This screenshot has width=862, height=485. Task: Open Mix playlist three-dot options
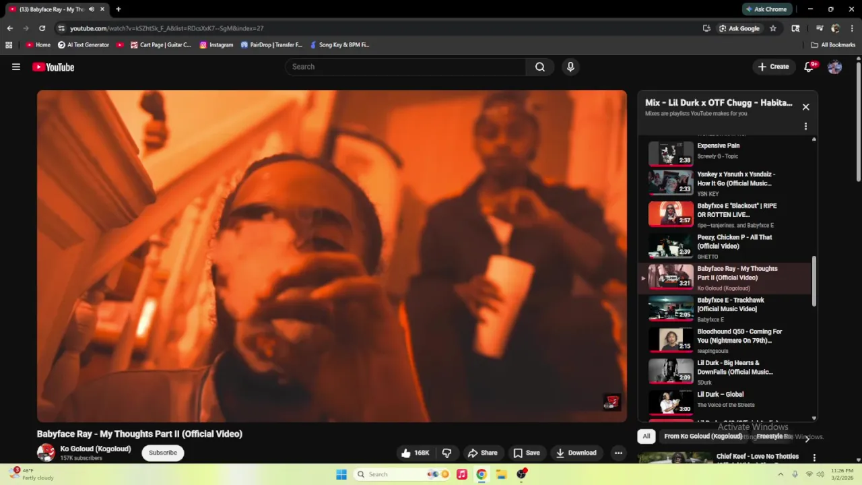pyautogui.click(x=805, y=126)
